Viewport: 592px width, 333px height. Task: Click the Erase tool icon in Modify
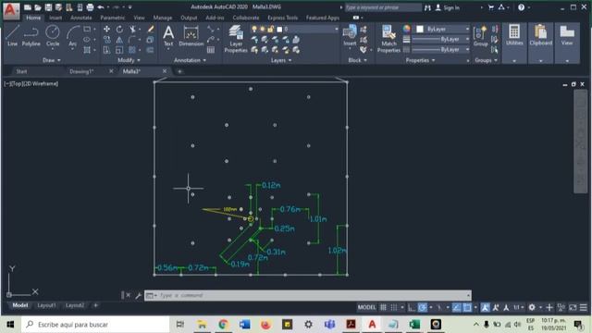(151, 29)
